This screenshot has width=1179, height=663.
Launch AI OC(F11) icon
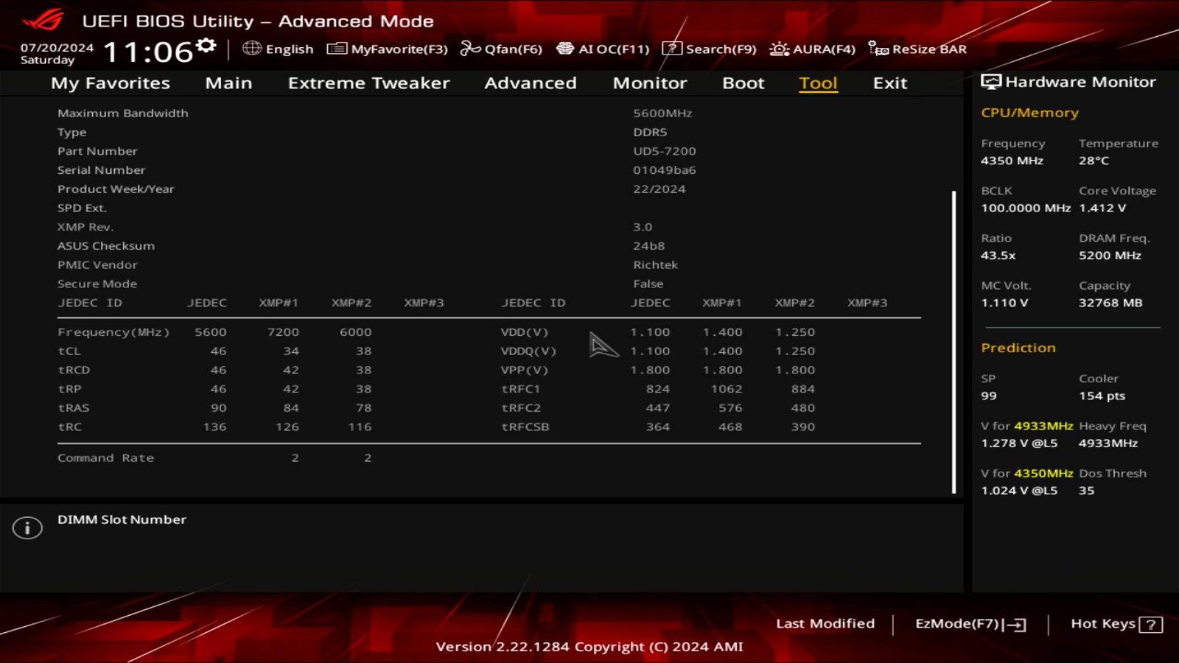[x=565, y=49]
